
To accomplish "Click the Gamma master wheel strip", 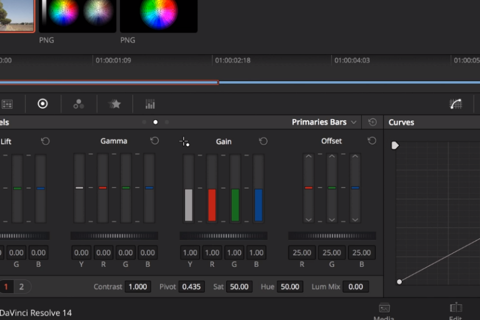I will click(x=114, y=236).
